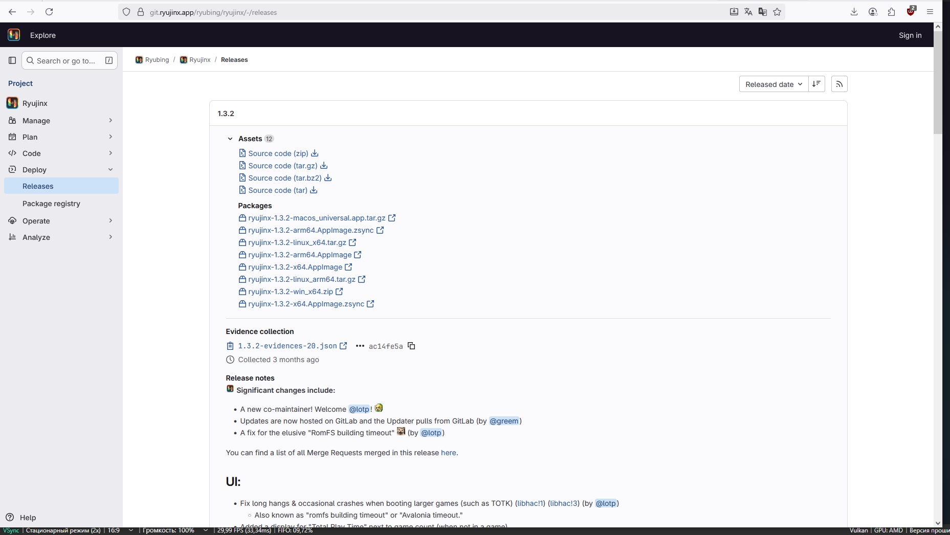Viewport: 950px width, 535px height.
Task: Open the red shield extension with badge
Action: tap(911, 11)
